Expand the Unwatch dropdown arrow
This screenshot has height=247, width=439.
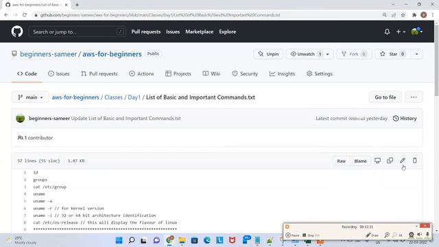(328, 54)
